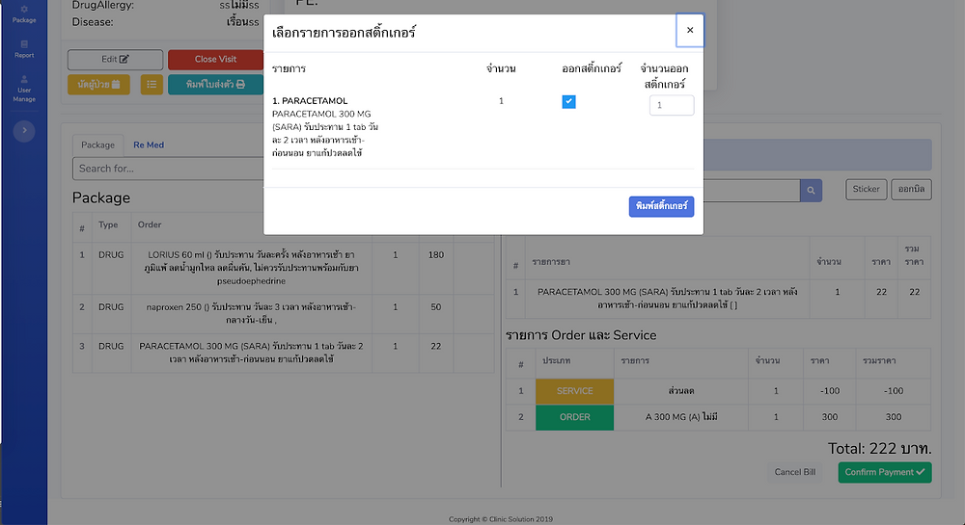Image resolution: width=965 pixels, height=525 pixels.
Task: Click the Edit button
Action: click(x=115, y=60)
